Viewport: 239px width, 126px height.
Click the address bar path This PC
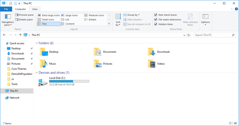point(36,35)
